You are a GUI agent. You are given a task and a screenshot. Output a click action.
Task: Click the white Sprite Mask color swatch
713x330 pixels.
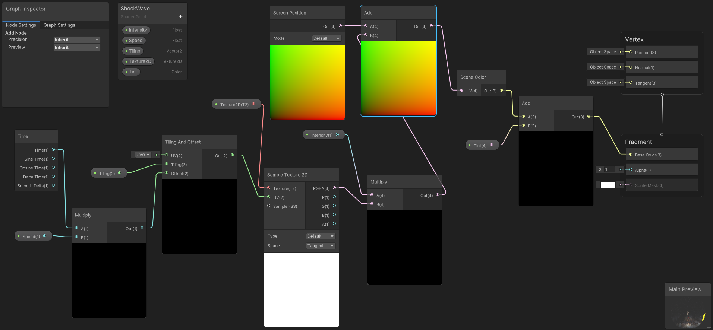(608, 185)
